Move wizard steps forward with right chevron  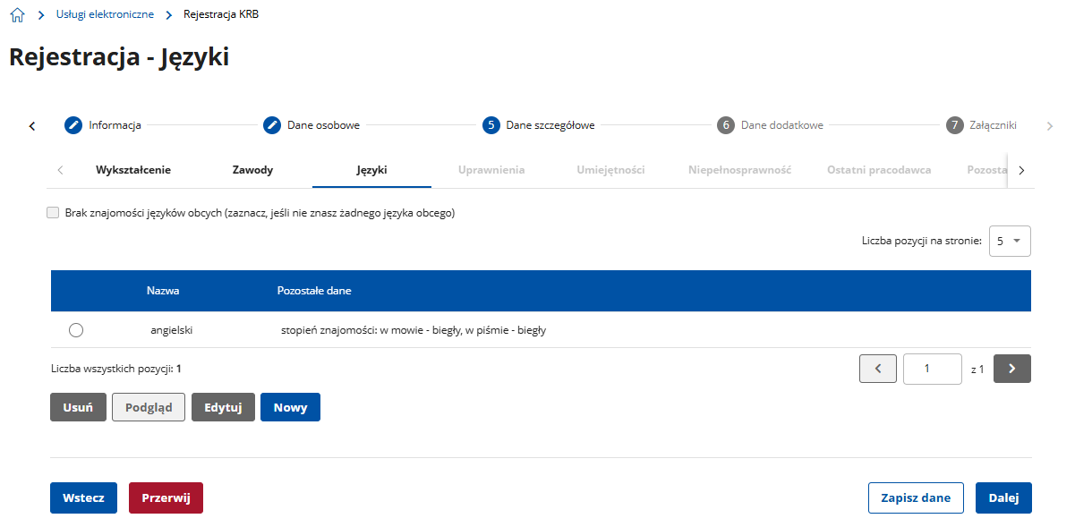pos(1050,126)
